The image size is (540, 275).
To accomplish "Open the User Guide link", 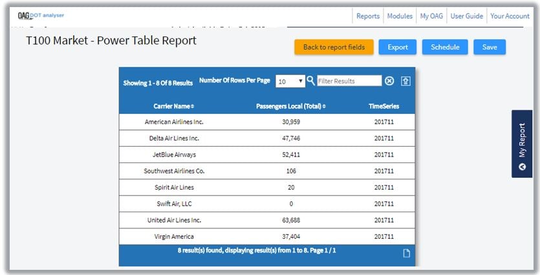I will coord(466,16).
